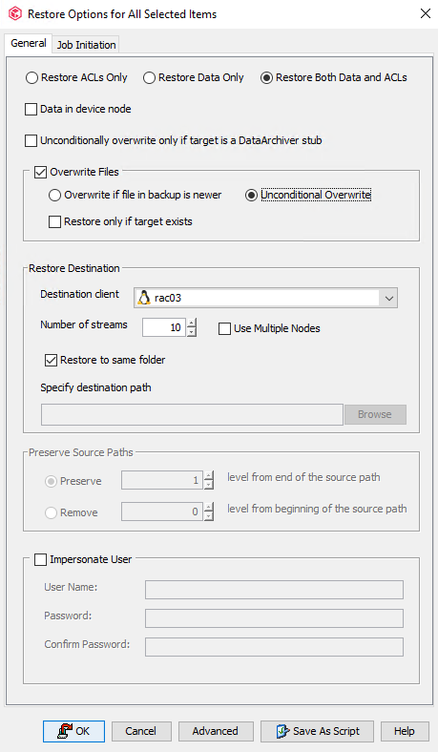Image resolution: width=438 pixels, height=752 pixels.
Task: Select the General tab
Action: coord(29,43)
